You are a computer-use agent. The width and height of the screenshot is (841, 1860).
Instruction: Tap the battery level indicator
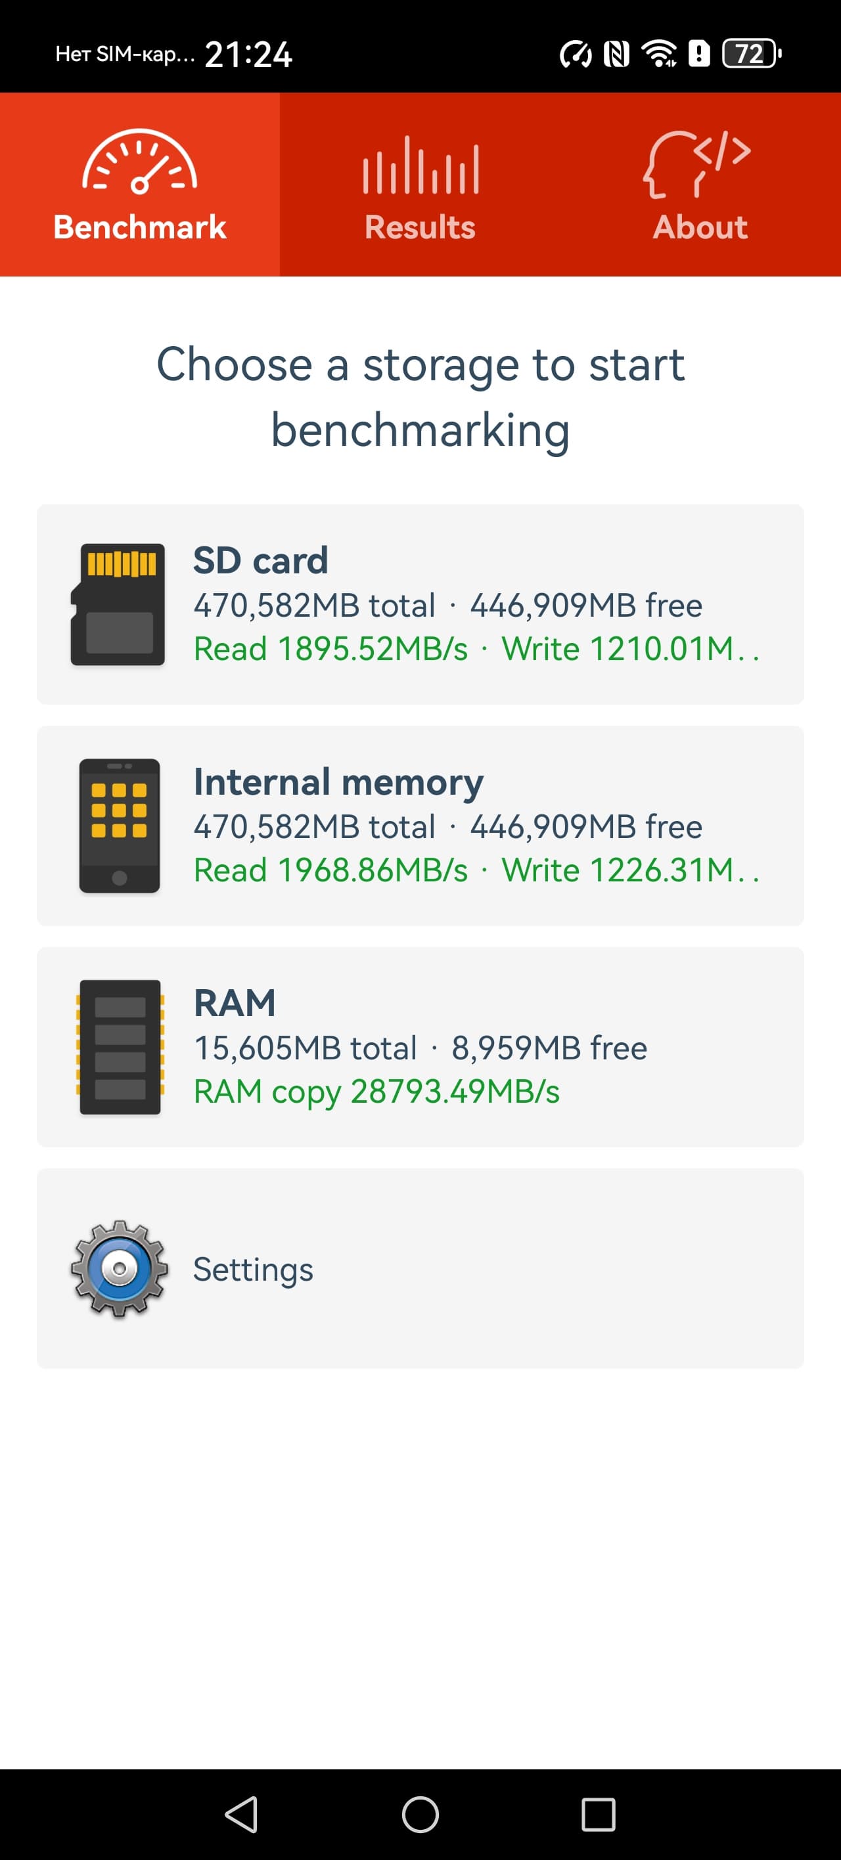click(752, 54)
